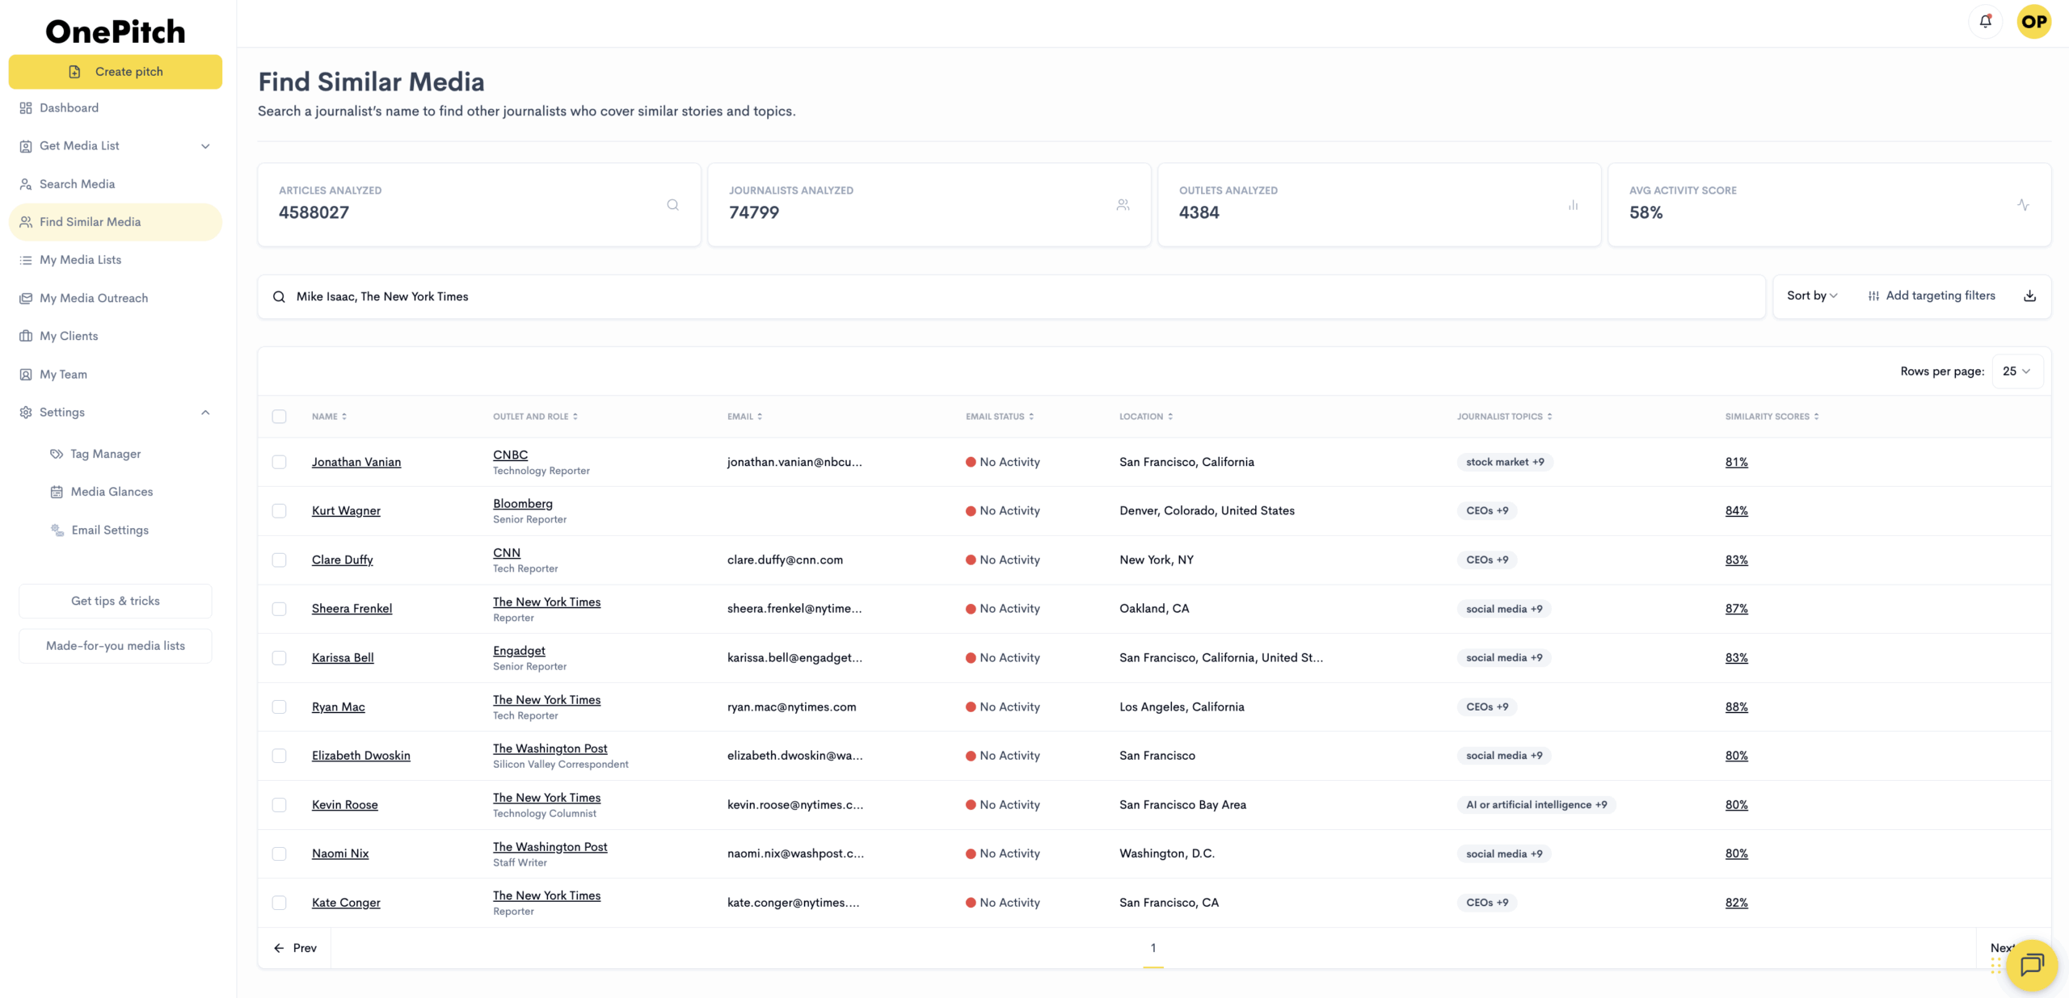This screenshot has height=998, width=2069.
Task: Open the Search Media page
Action: (x=77, y=184)
